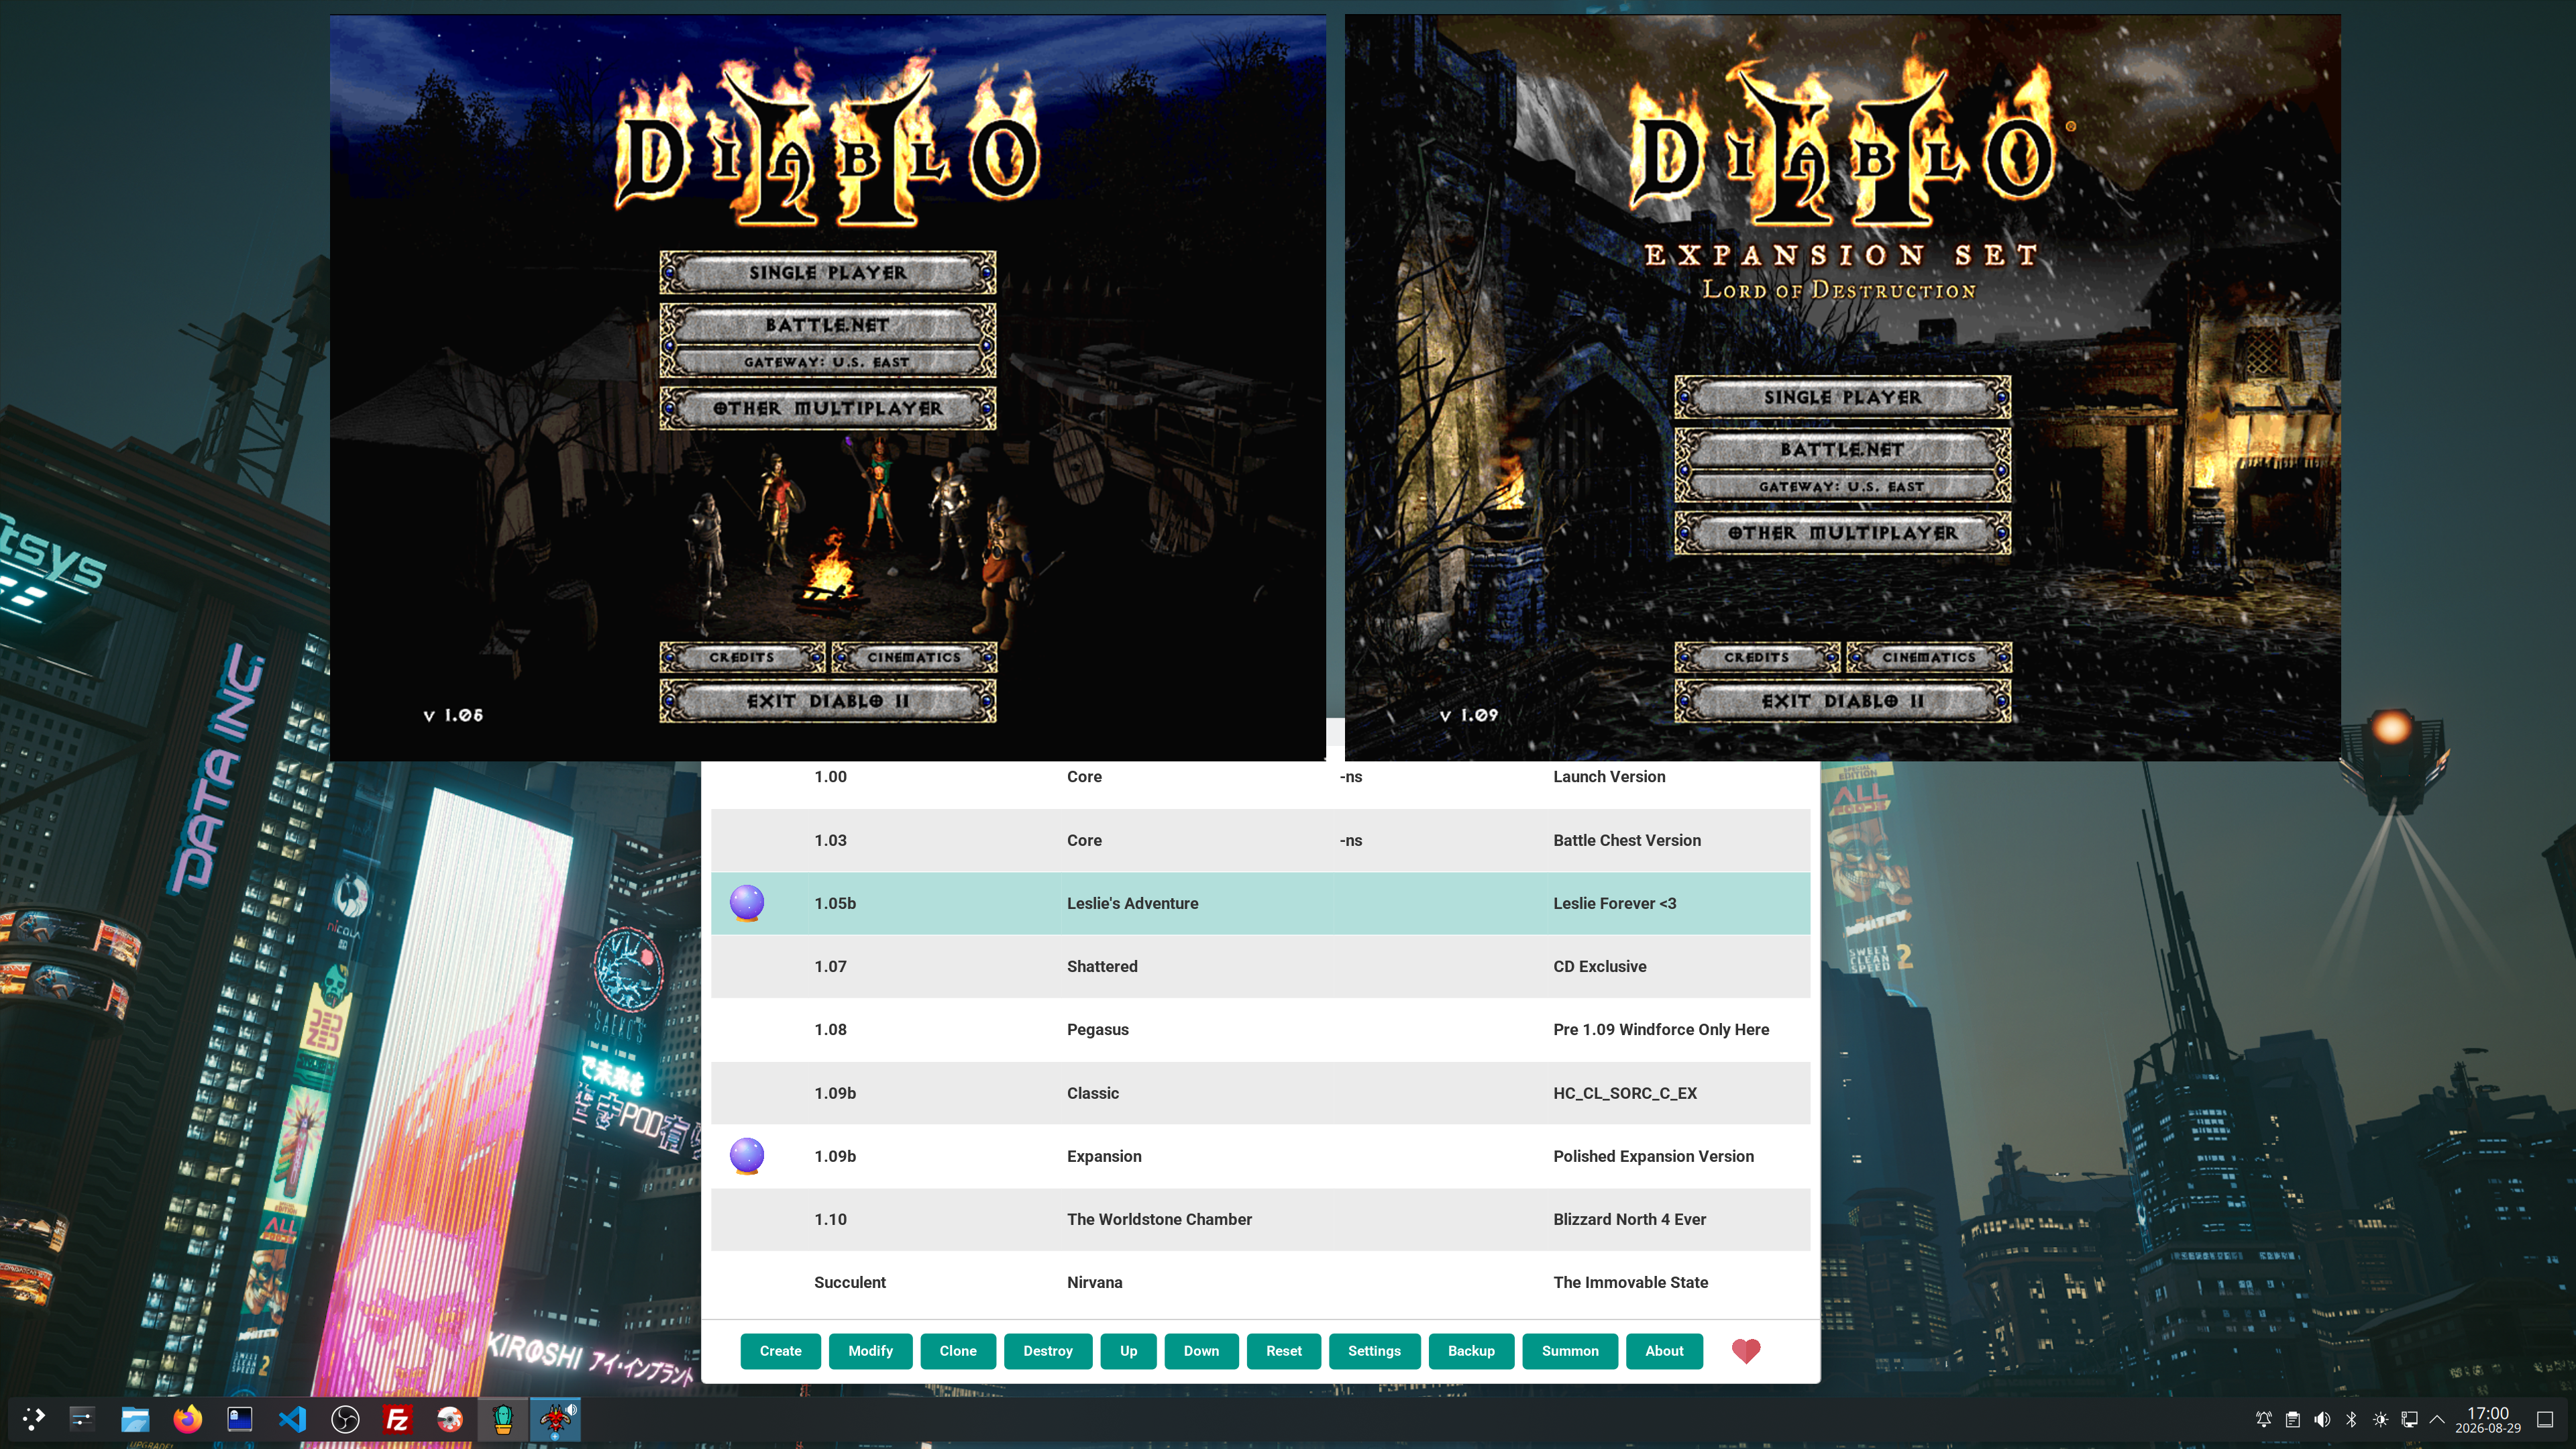Click Exit Diablo II in Expansion Set window

1843,701
